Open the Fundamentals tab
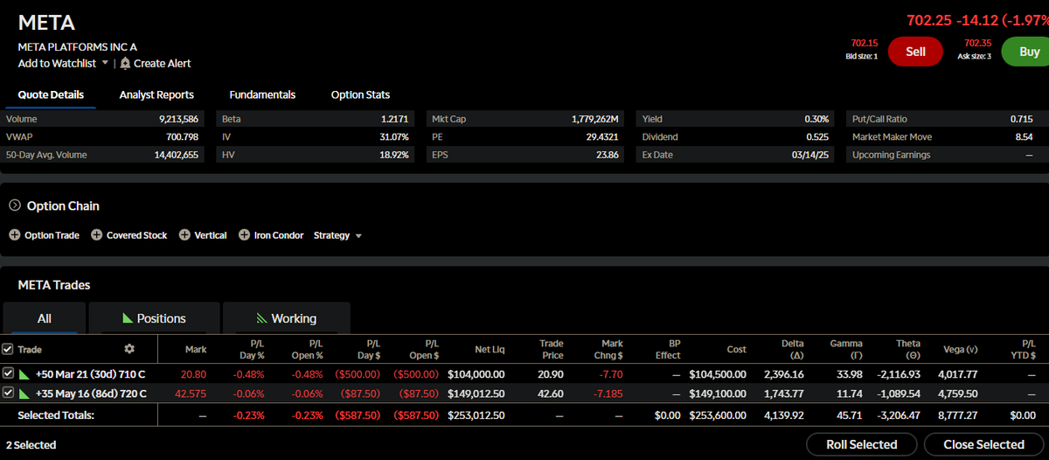Screen dimensions: 1049x460 tap(262, 94)
